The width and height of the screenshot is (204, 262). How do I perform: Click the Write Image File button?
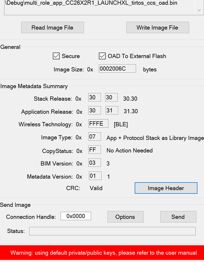click(157, 27)
